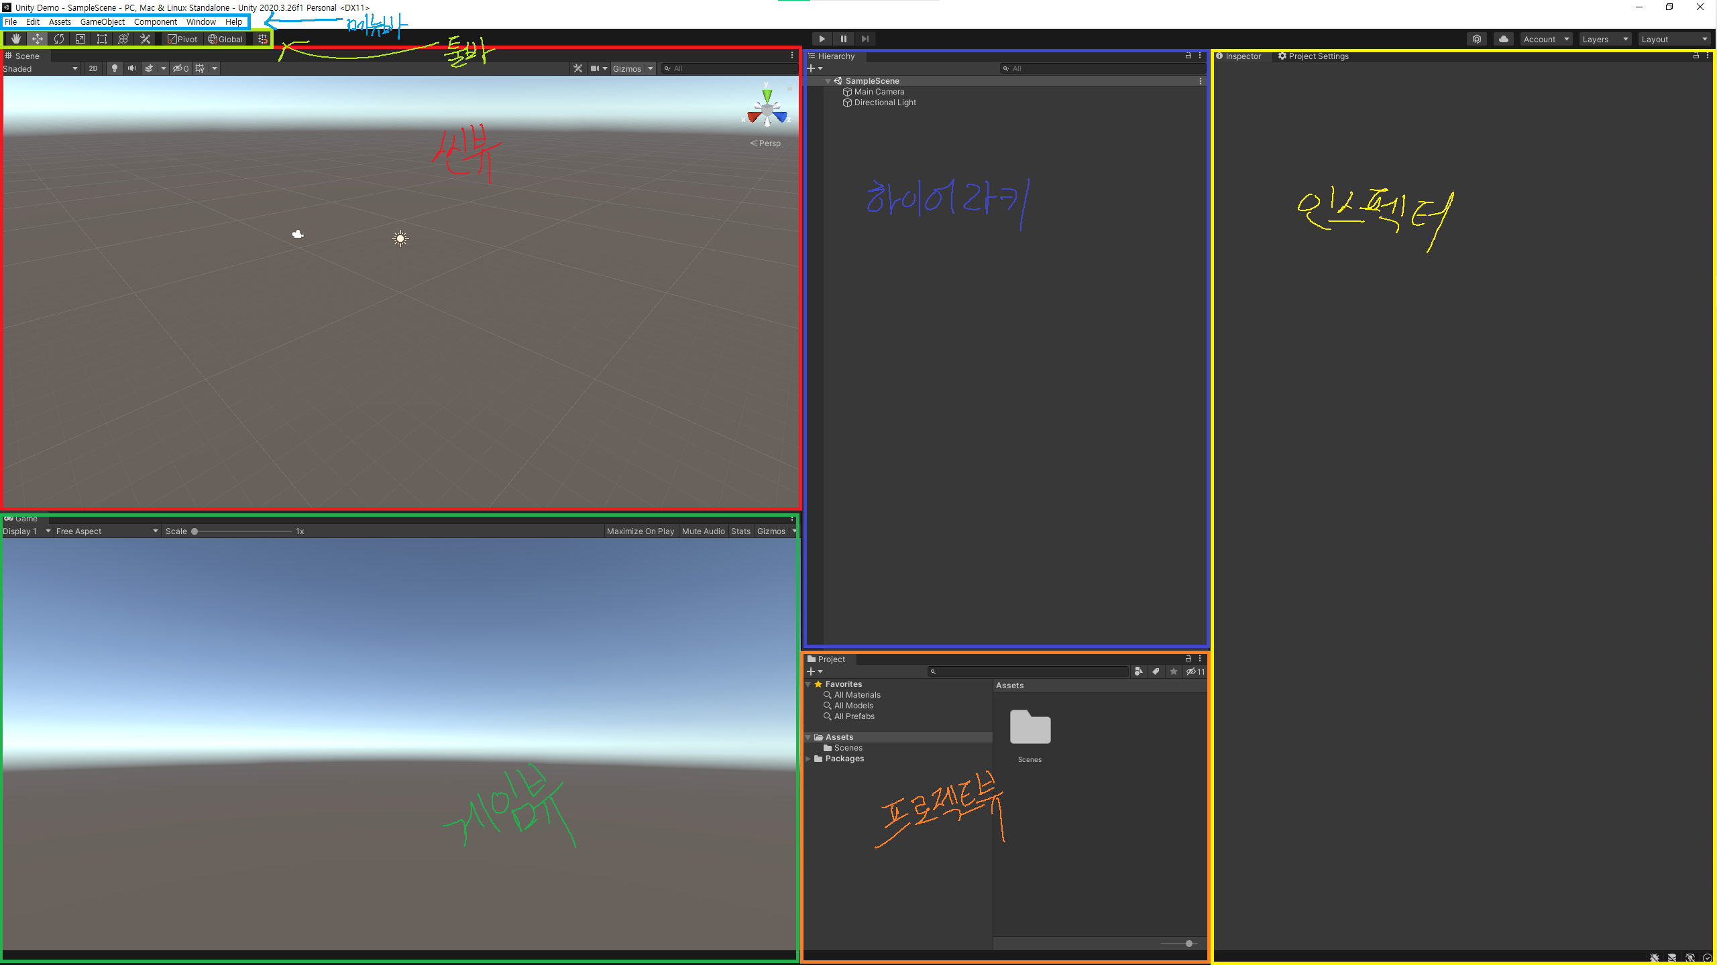Expand Scene Gizmos dropdown arrow

pyautogui.click(x=650, y=68)
